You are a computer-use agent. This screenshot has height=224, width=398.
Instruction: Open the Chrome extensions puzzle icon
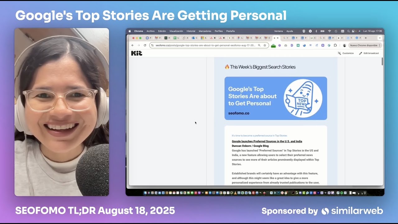[335, 45]
